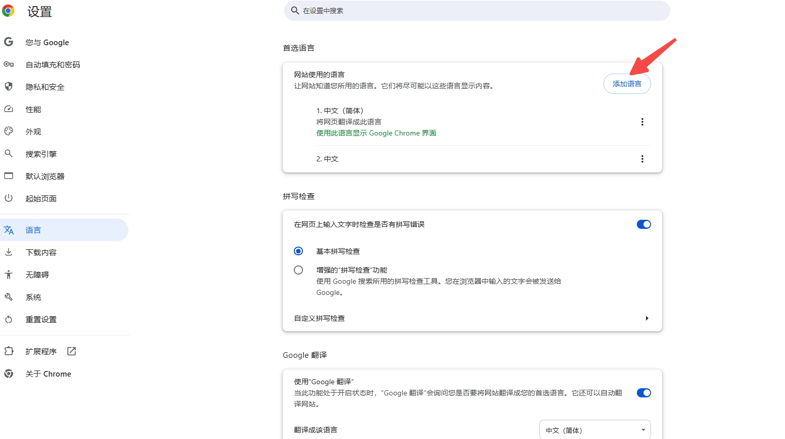Click 使用此语言显示 Google Chrome 界面 text
Screen dimensions: 785x439
pos(376,133)
